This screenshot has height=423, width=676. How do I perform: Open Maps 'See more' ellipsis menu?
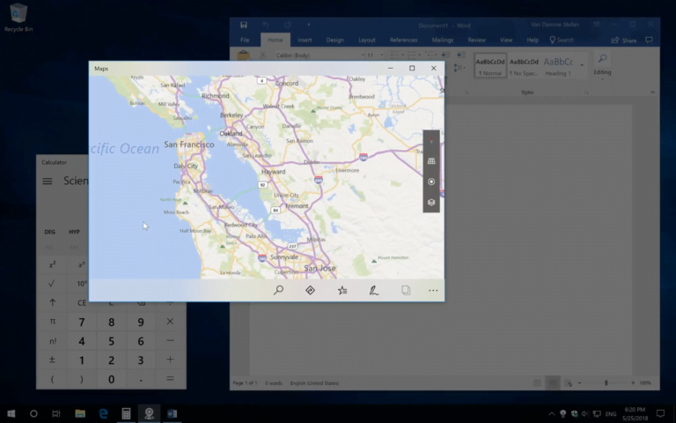(433, 290)
